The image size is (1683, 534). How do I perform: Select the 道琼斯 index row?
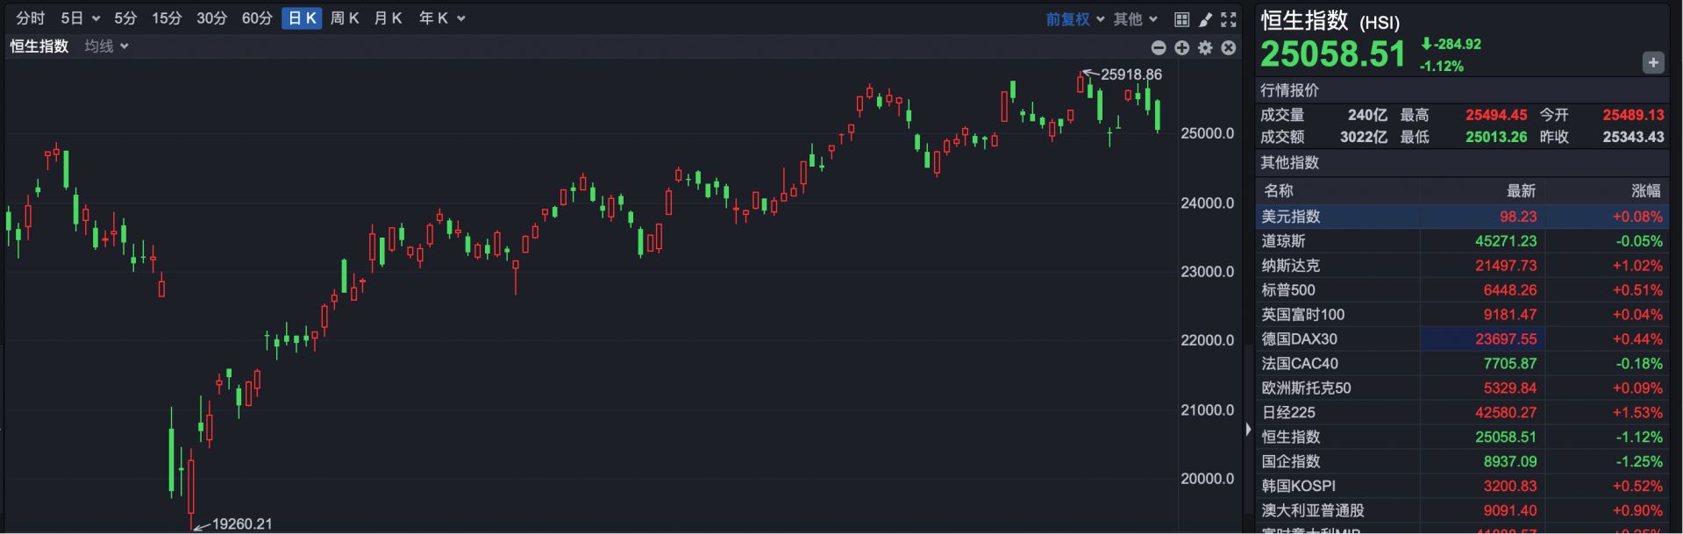(1462, 241)
